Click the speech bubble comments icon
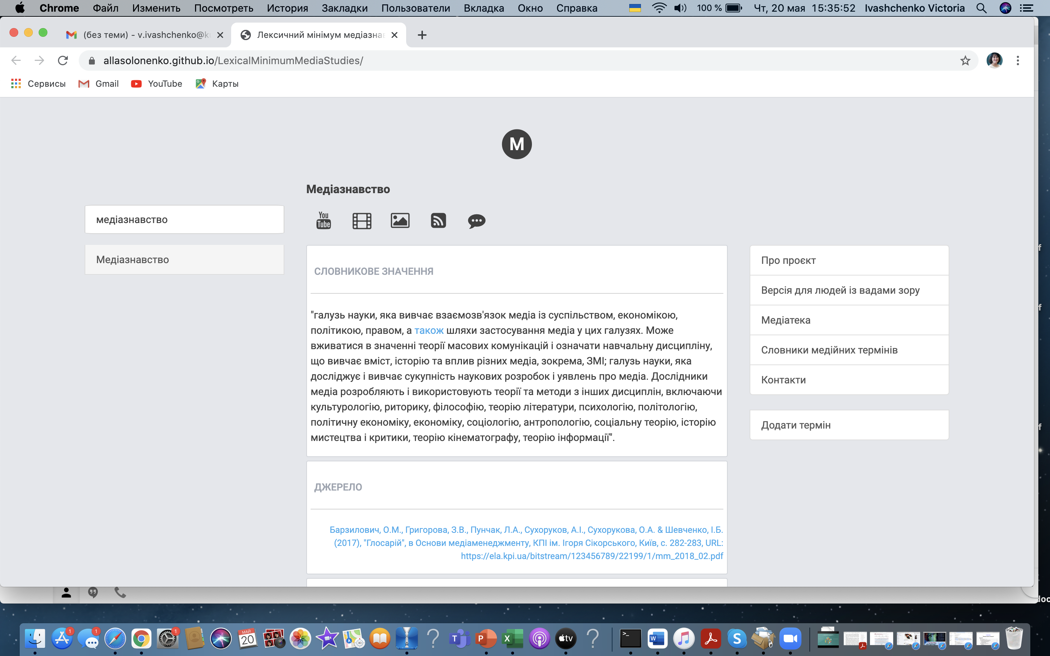This screenshot has width=1050, height=656. tap(477, 221)
